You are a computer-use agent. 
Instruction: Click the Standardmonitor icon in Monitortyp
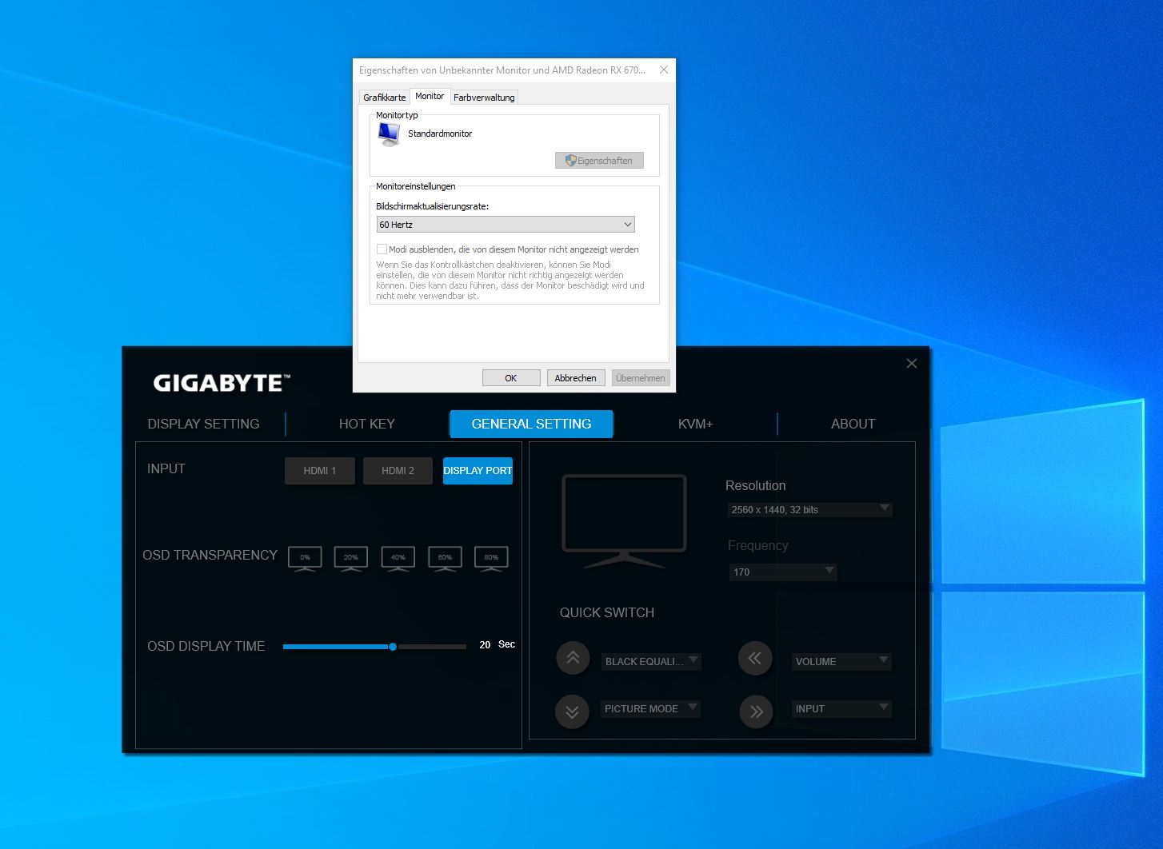pos(389,134)
